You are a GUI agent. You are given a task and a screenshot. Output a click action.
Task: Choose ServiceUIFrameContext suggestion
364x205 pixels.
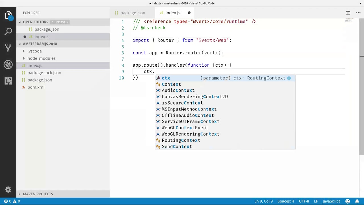pyautogui.click(x=225, y=122)
